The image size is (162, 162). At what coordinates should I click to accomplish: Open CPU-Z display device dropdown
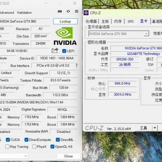click(146, 34)
